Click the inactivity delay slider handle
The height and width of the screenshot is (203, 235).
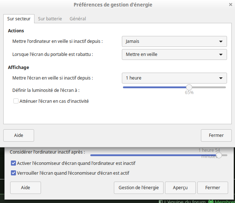219,155
